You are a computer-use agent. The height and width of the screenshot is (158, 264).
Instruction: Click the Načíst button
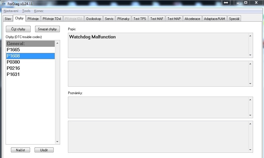click(x=20, y=150)
